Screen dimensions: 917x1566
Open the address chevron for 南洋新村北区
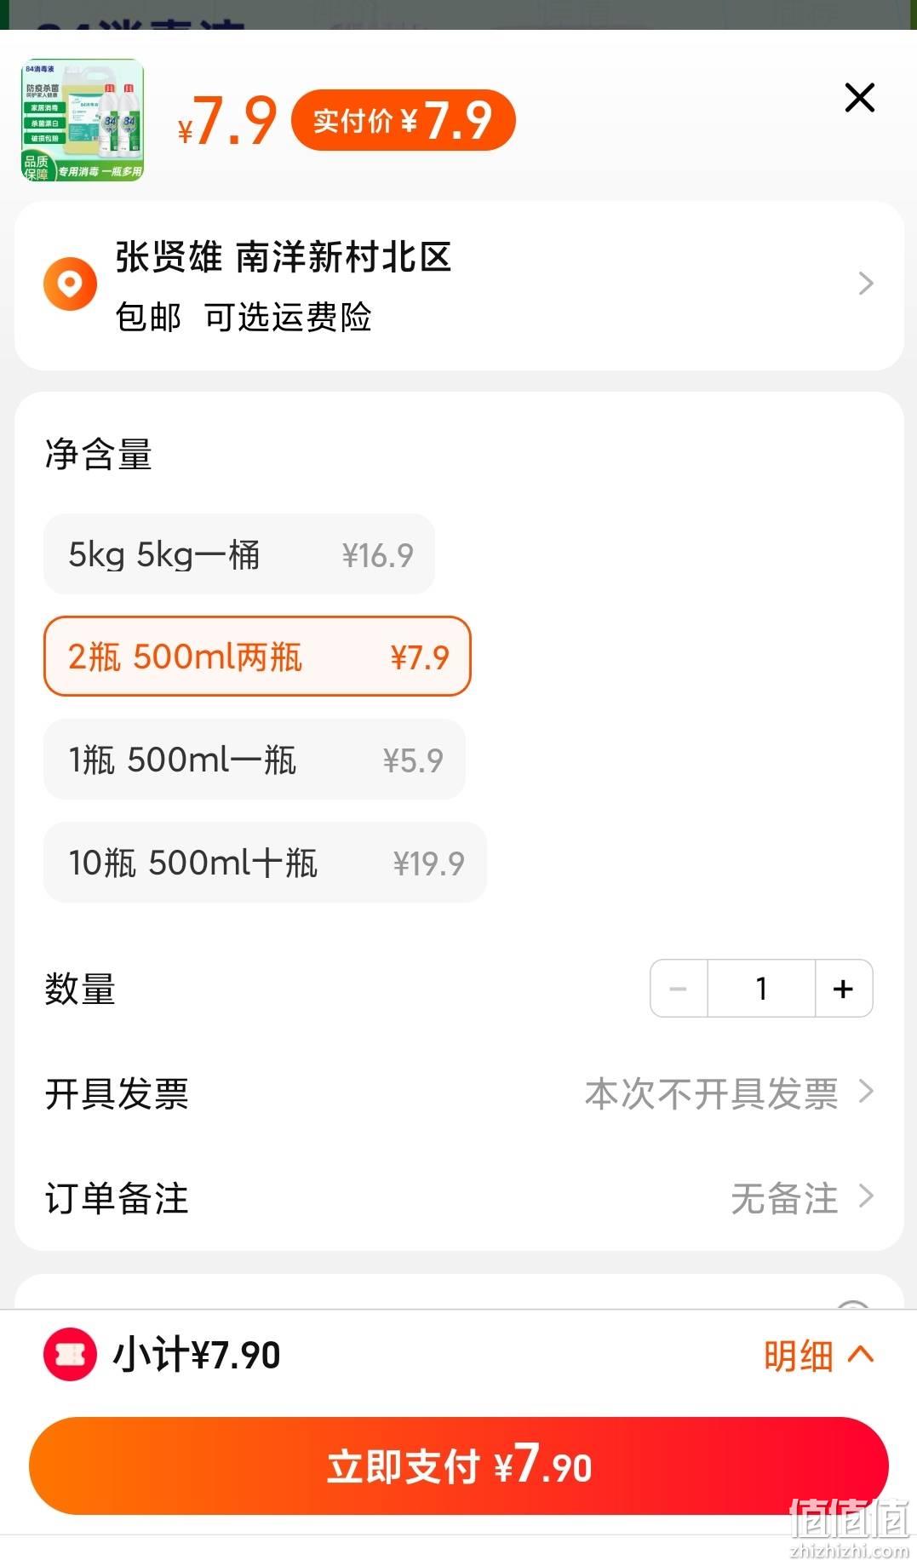pos(866,284)
